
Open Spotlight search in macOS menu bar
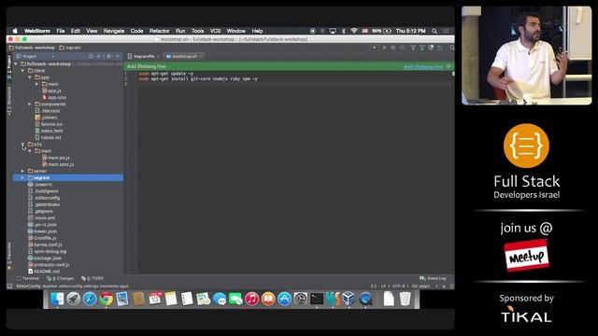tap(434, 31)
